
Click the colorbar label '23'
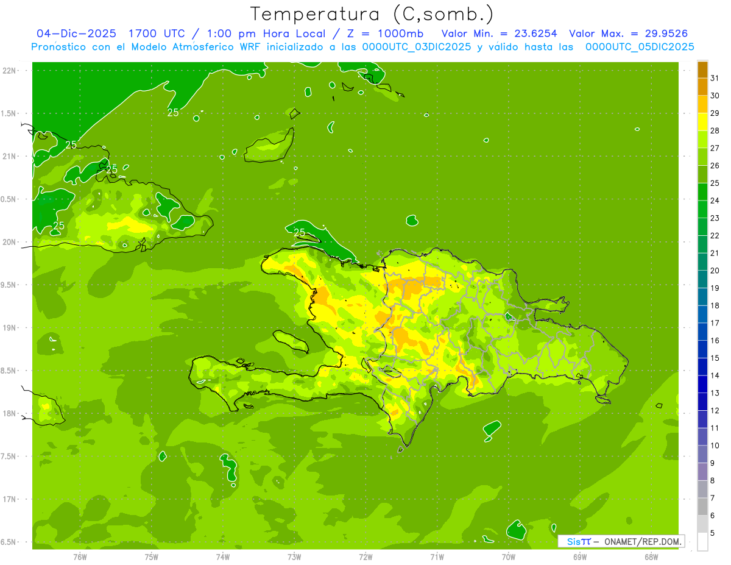coord(715,218)
